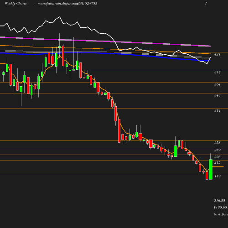Click the munafasutra website text in header
The width and height of the screenshot is (228, 228).
pyautogui.click(x=57, y=4)
